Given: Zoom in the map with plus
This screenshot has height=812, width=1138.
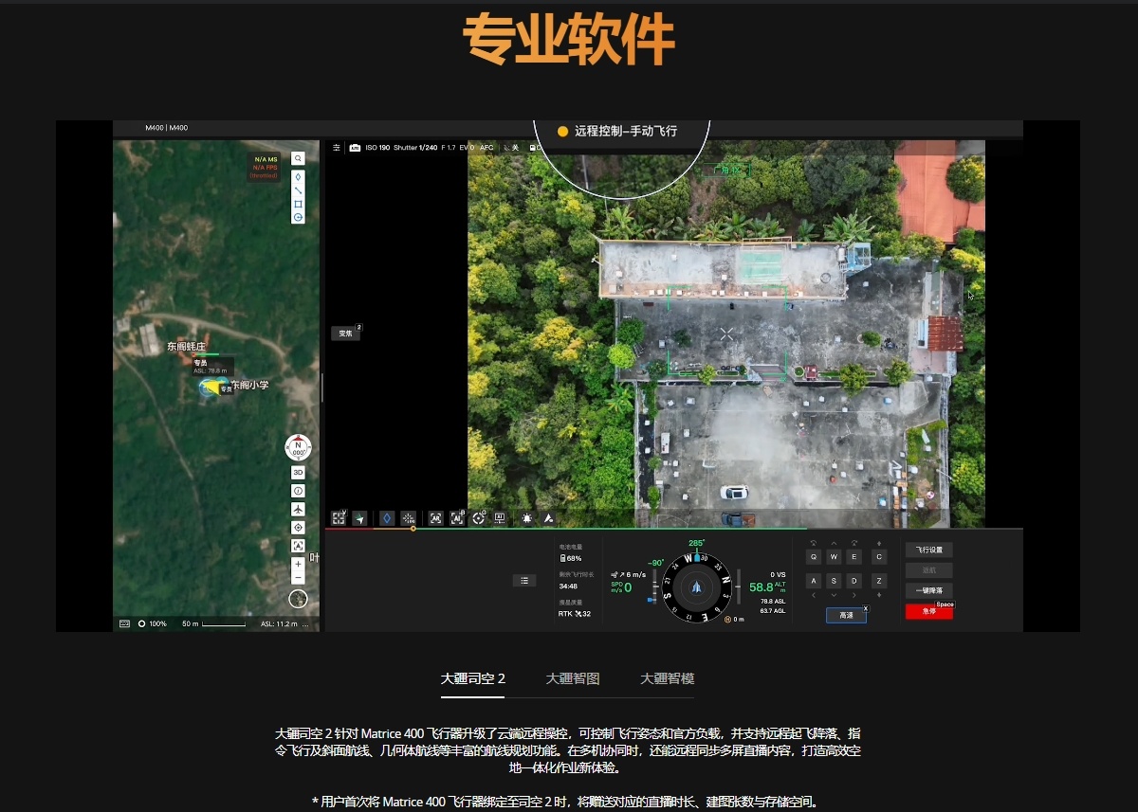Looking at the screenshot, I should (x=298, y=564).
